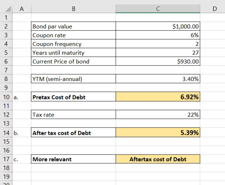Click 'Pretax Cost of Debt' cell

tap(74, 97)
